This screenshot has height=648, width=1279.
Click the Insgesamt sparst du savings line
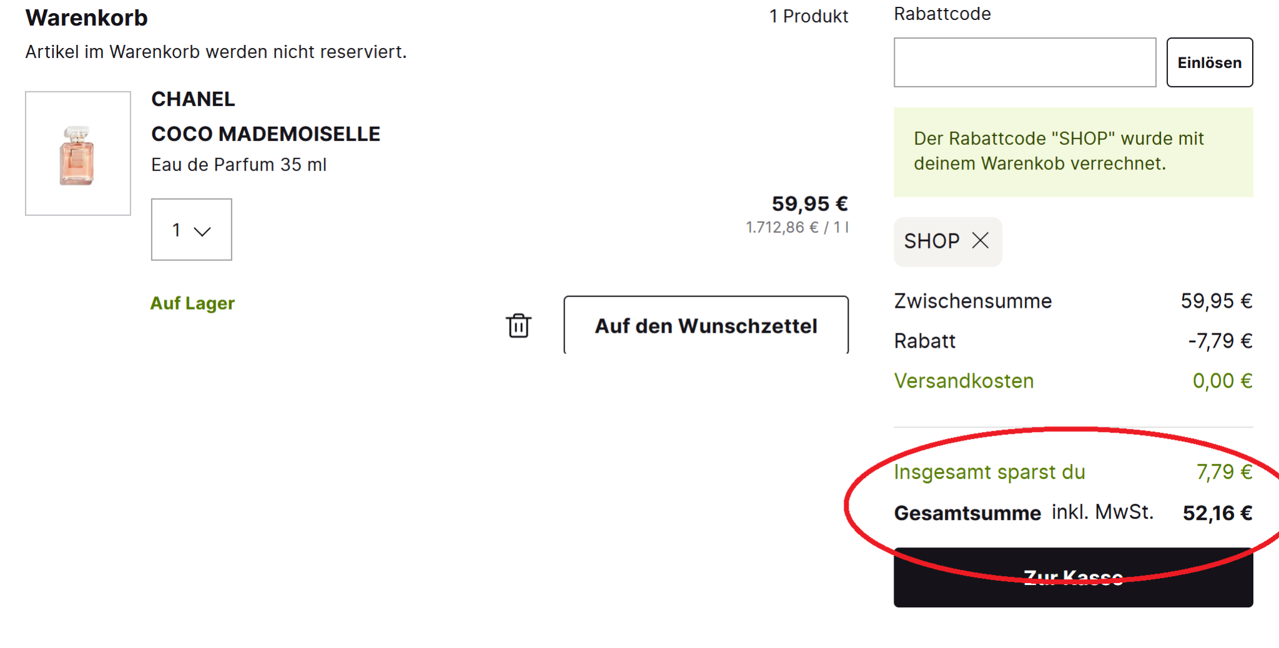coord(989,472)
